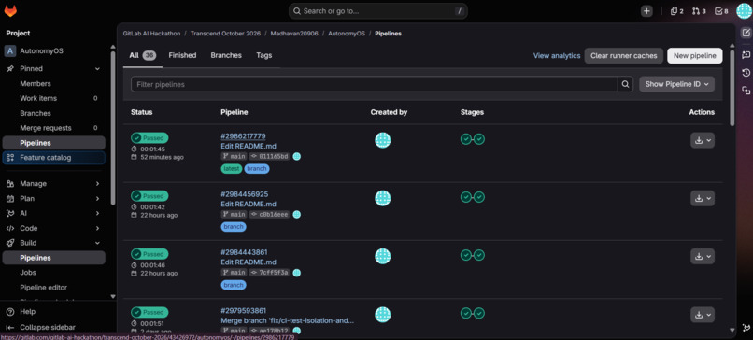Open download artifacts dropdown for pipeline #2979593861
The height and width of the screenshot is (340, 753).
coord(703,315)
